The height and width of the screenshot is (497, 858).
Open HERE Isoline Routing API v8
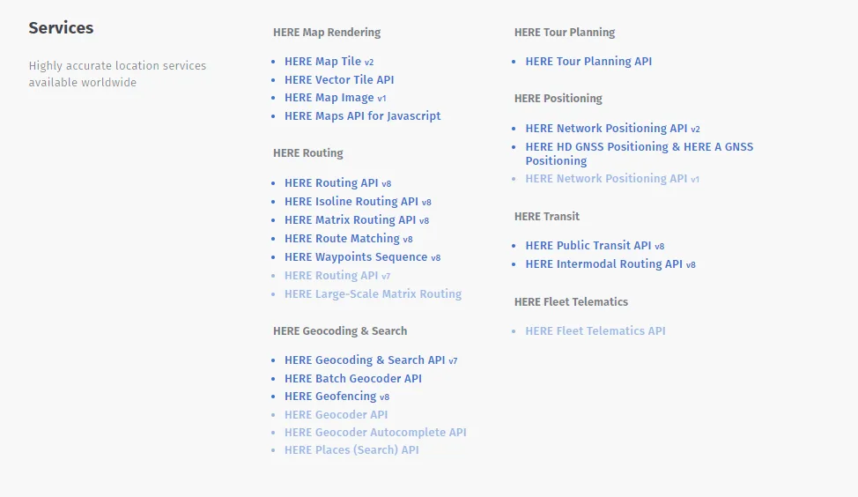[358, 202]
